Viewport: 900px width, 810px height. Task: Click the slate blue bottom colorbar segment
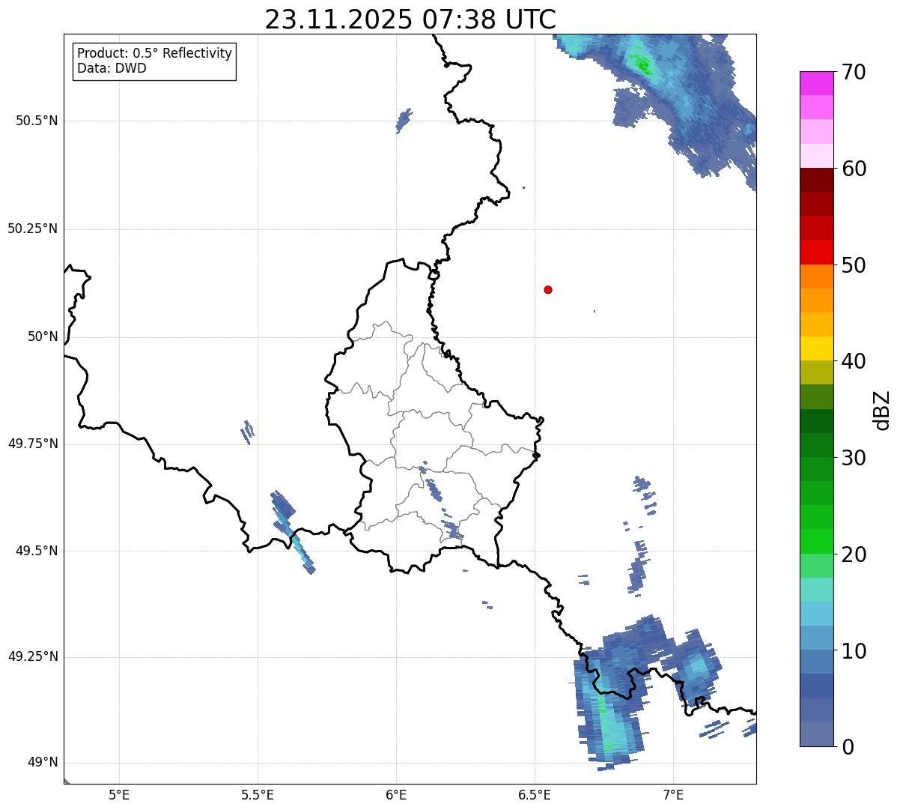click(816, 734)
